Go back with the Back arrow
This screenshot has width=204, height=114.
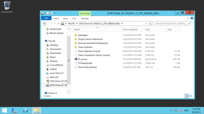coord(44,24)
